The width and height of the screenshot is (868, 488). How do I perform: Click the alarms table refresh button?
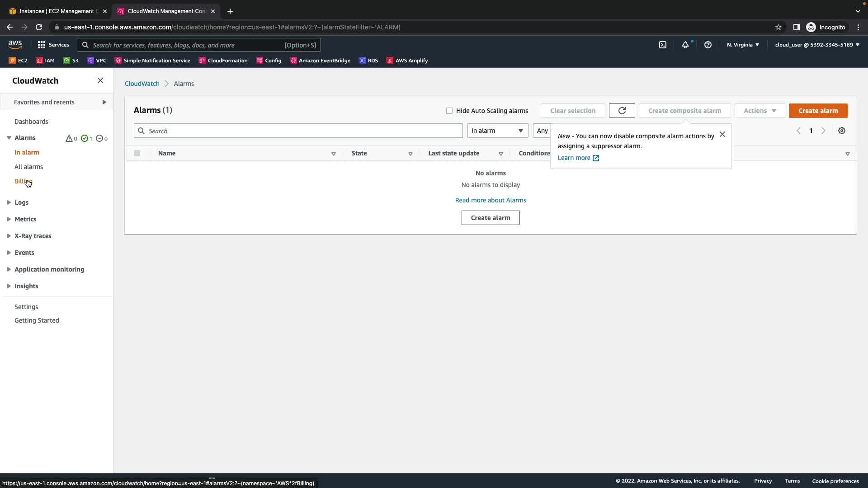[x=622, y=111]
